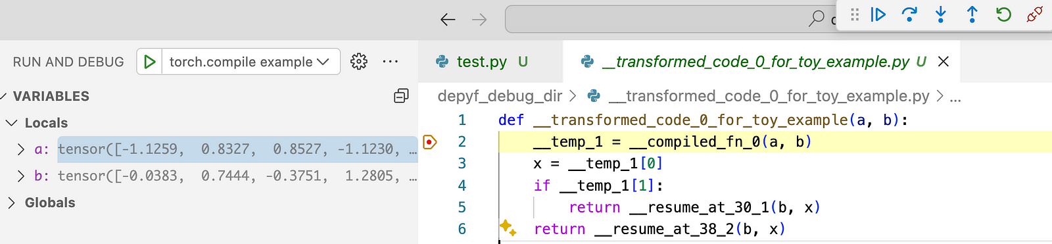Expand the Globals scope
The height and width of the screenshot is (244, 1052).
(x=11, y=203)
